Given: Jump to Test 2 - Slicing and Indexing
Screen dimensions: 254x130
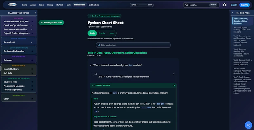Looking at the screenshot, I should [243, 29].
